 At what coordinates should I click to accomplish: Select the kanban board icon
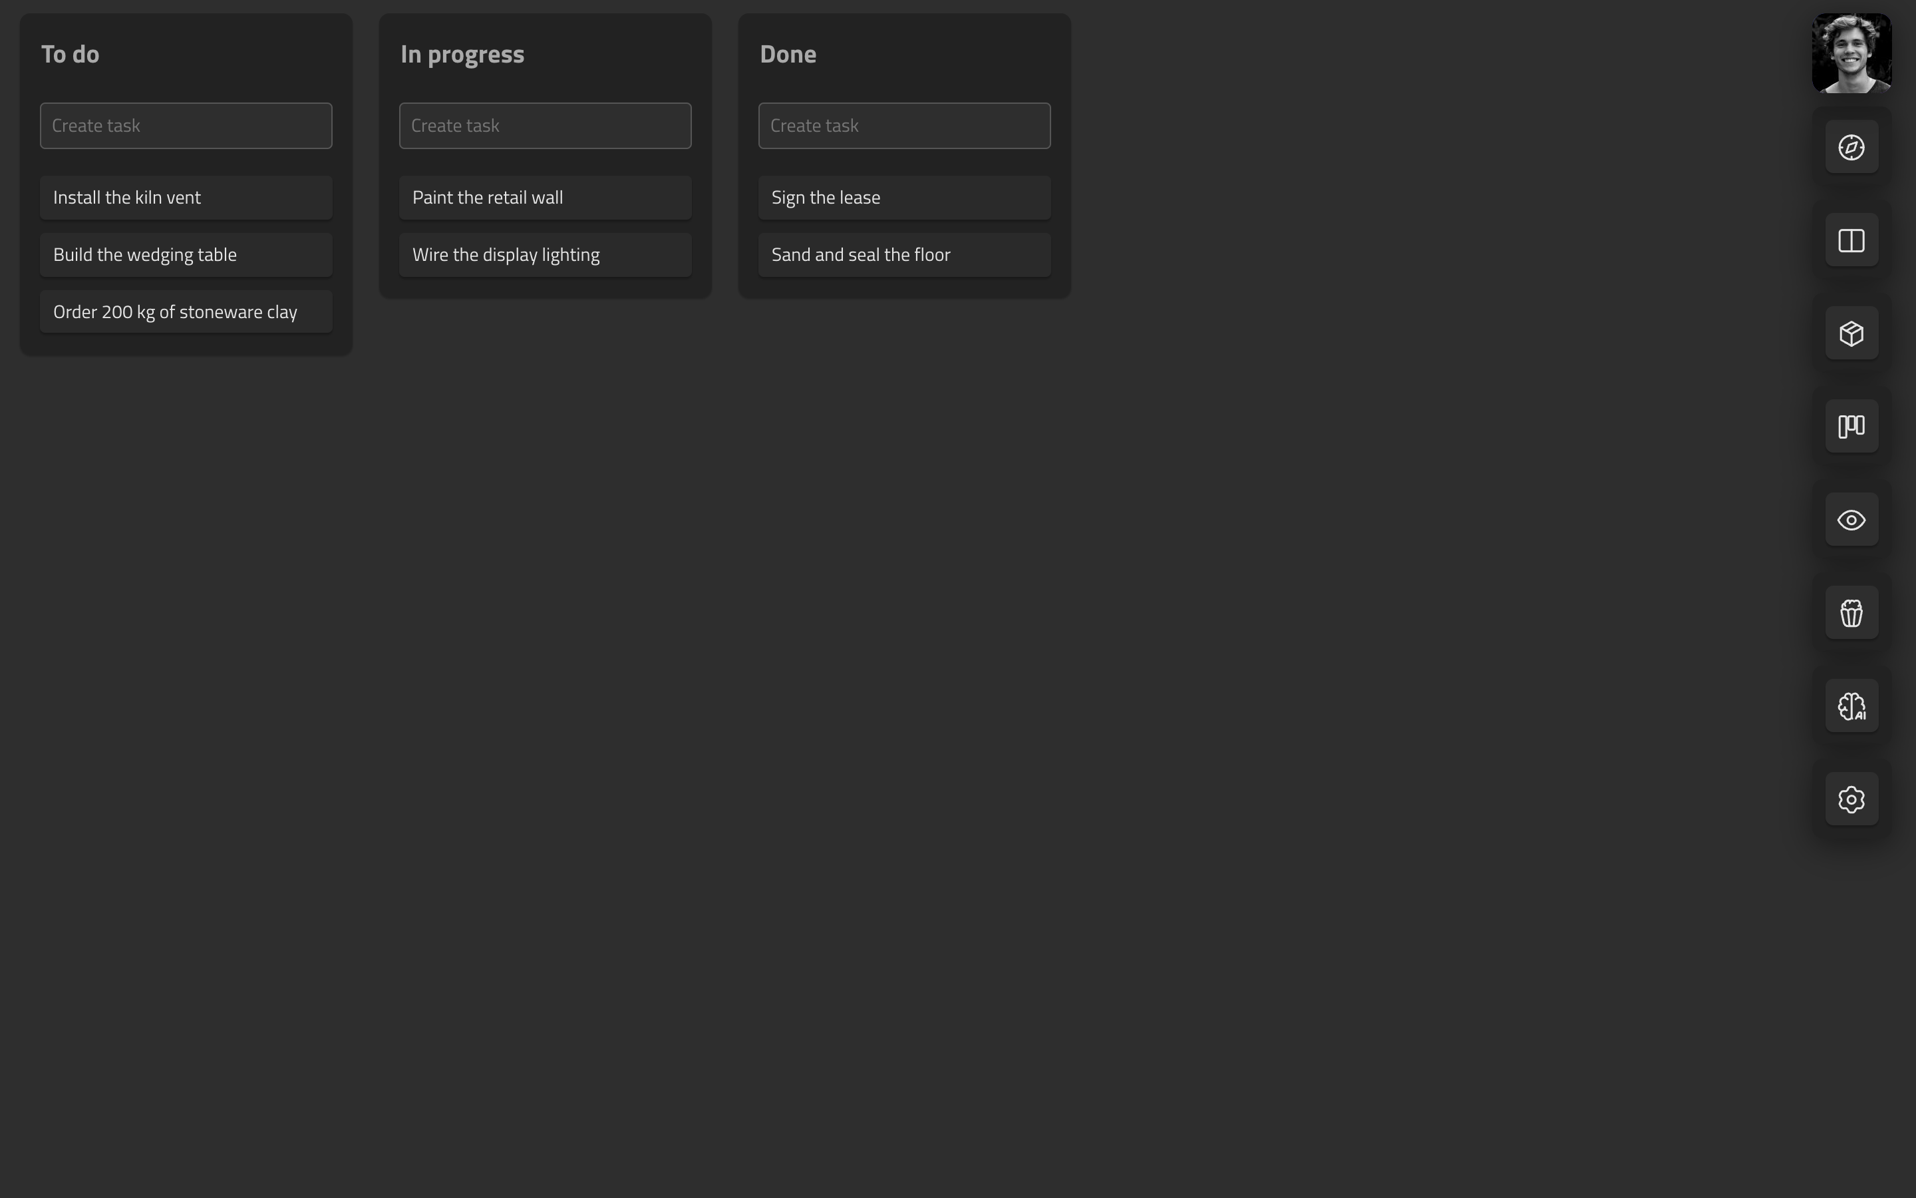(1851, 426)
